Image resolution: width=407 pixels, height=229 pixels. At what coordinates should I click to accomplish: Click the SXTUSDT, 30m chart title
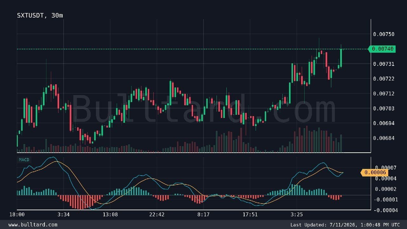click(40, 15)
